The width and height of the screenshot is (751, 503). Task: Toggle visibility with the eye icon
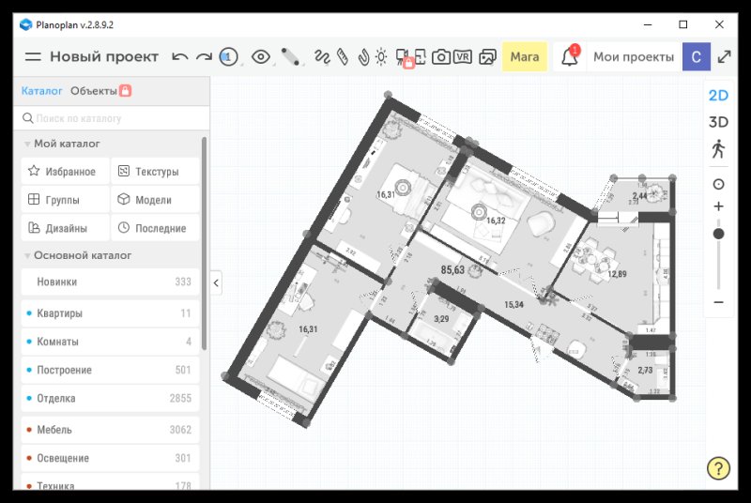coord(260,57)
